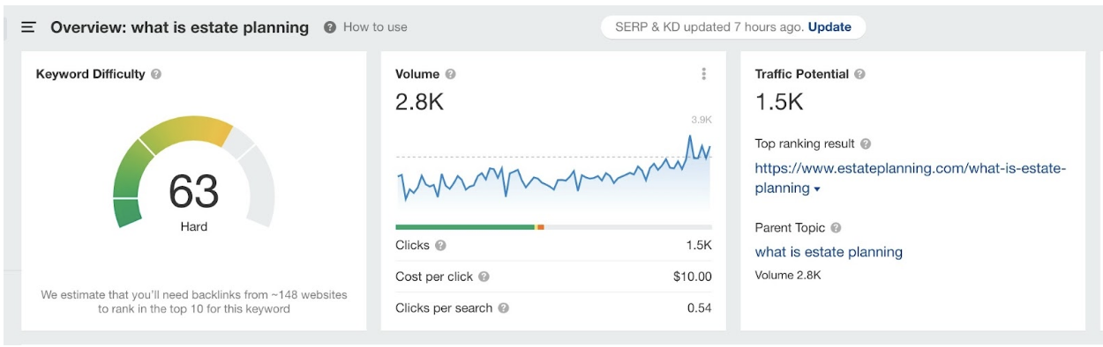Expand the top ranking URL dropdown arrow
1103x347 pixels.
click(x=817, y=189)
